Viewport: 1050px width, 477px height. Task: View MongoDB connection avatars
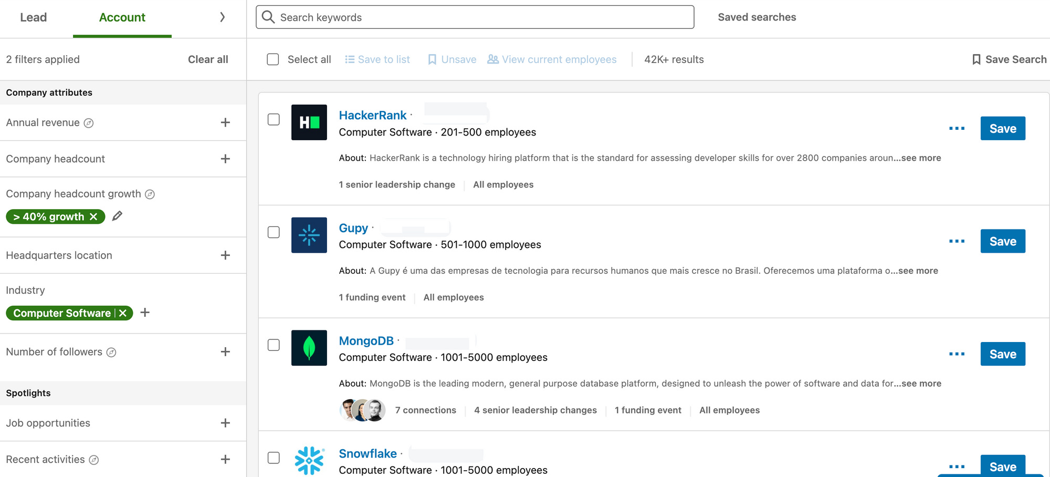[x=362, y=410]
